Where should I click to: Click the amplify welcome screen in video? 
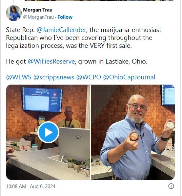click(x=42, y=99)
